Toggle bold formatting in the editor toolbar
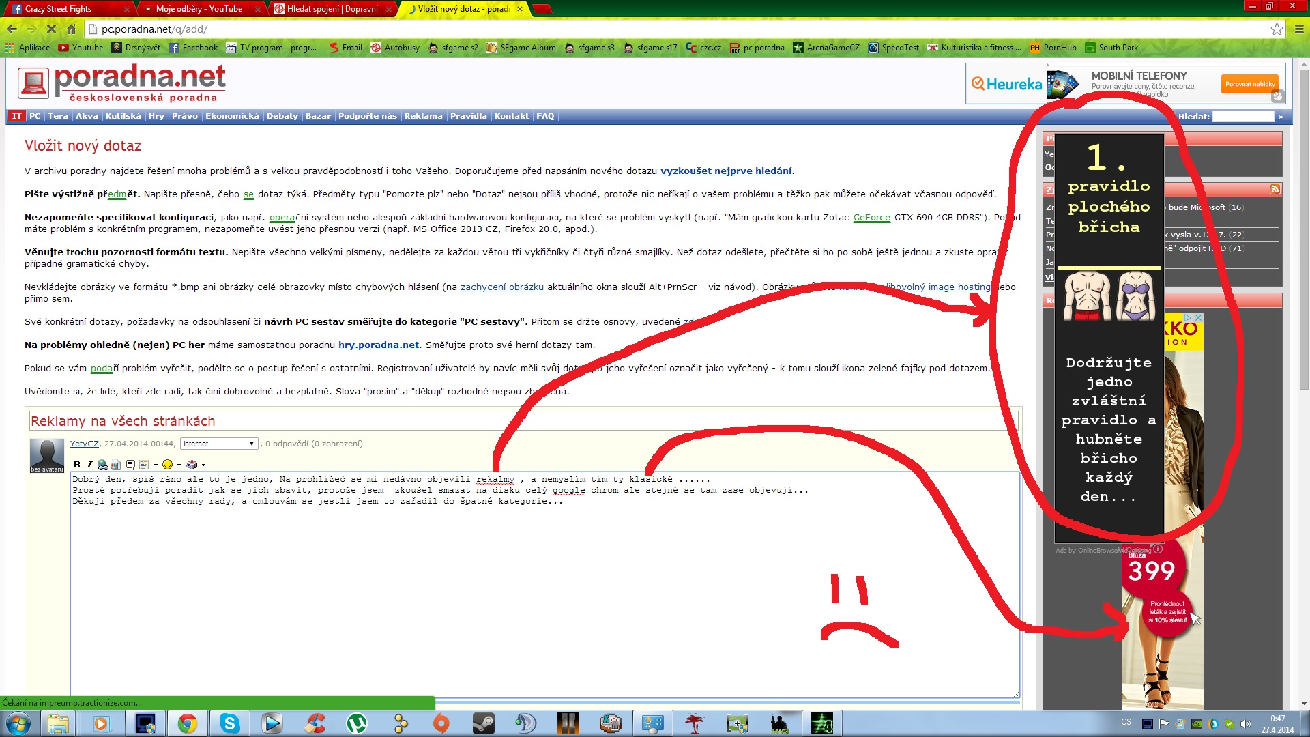 click(x=76, y=465)
